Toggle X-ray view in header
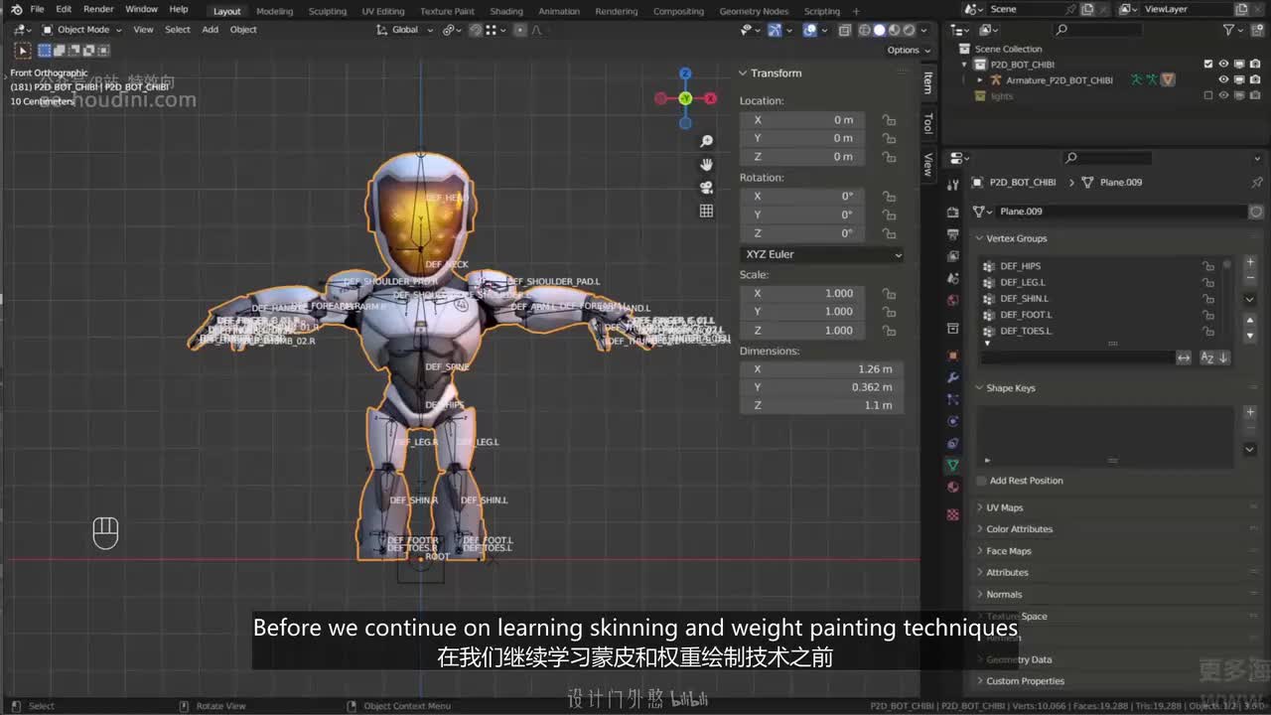Viewport: 1271px width, 715px height. click(x=844, y=30)
